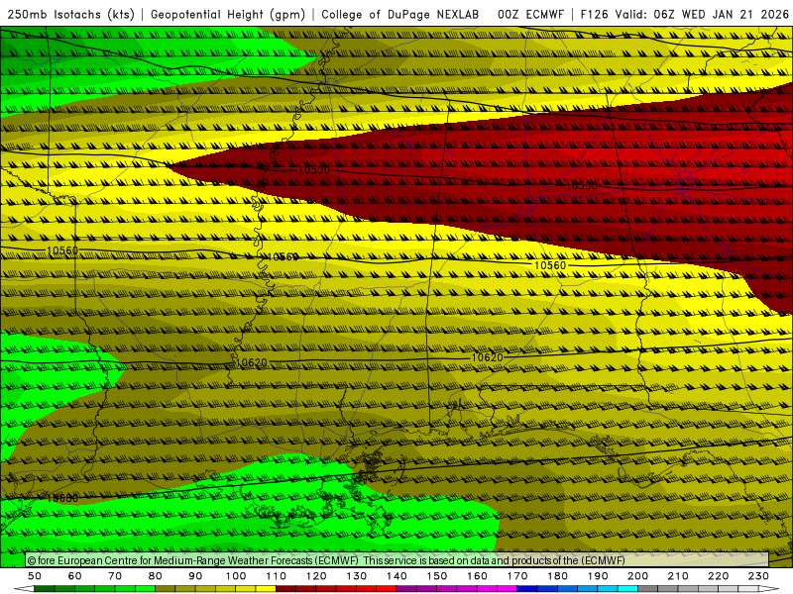
Task: Click the 140 value on the color scale
Action: [x=396, y=576]
